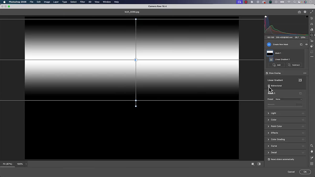Screen dimensions: 315x177
Task: Switch to single view mode icon
Action: pos(253,164)
